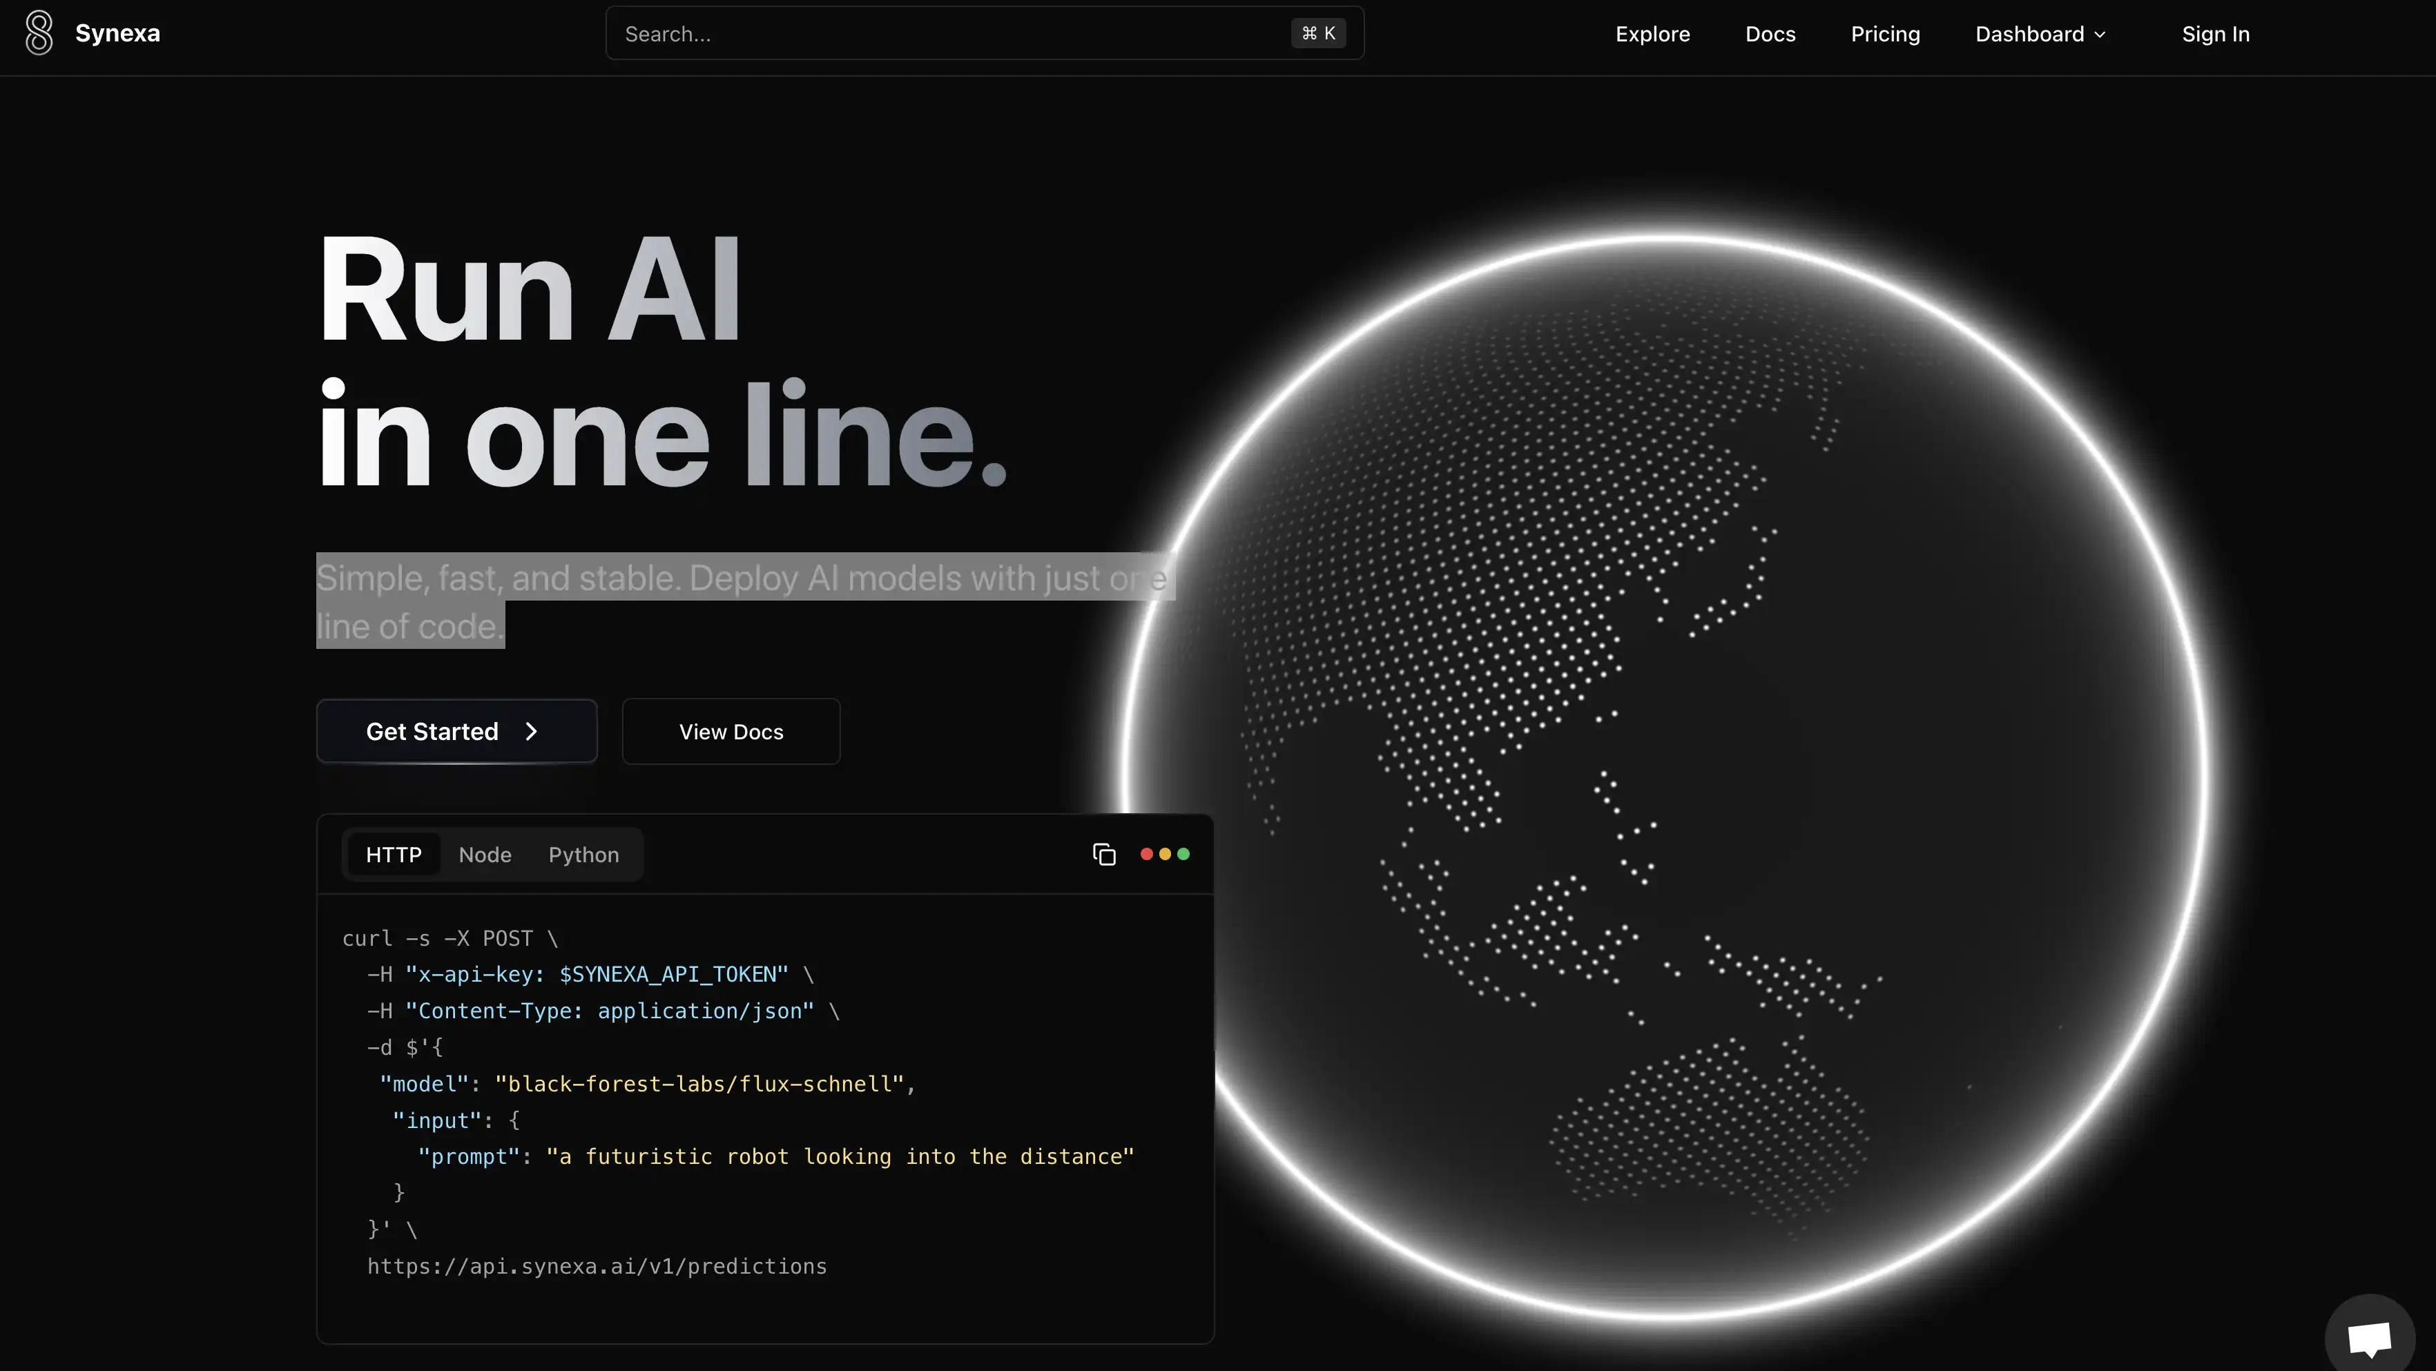
Task: Click inside the Search field
Action: click(946, 33)
